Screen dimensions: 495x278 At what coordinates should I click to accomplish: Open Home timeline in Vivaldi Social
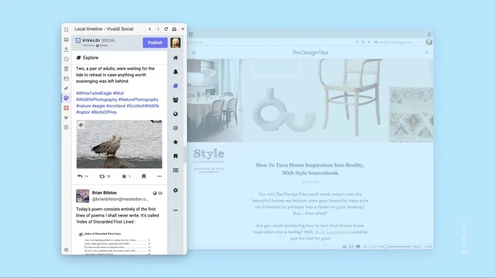tap(176, 57)
